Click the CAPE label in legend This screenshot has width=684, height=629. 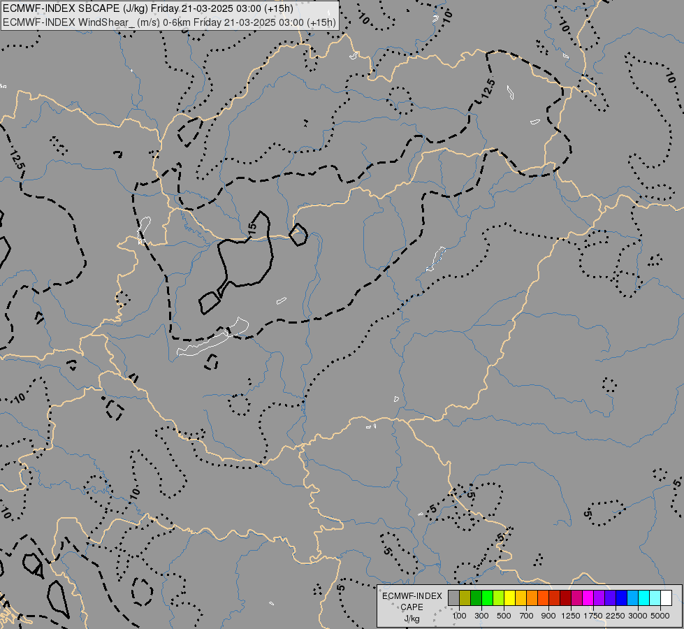412,607
